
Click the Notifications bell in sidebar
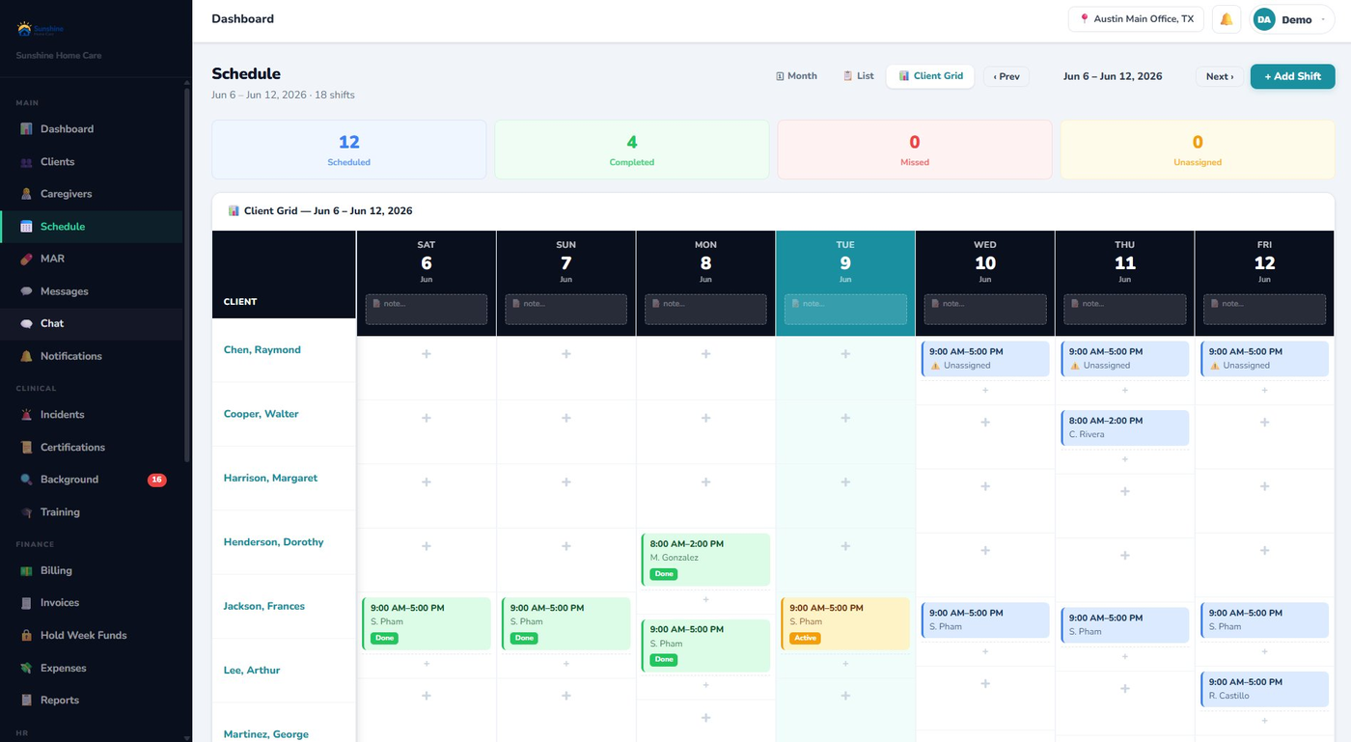click(x=26, y=356)
